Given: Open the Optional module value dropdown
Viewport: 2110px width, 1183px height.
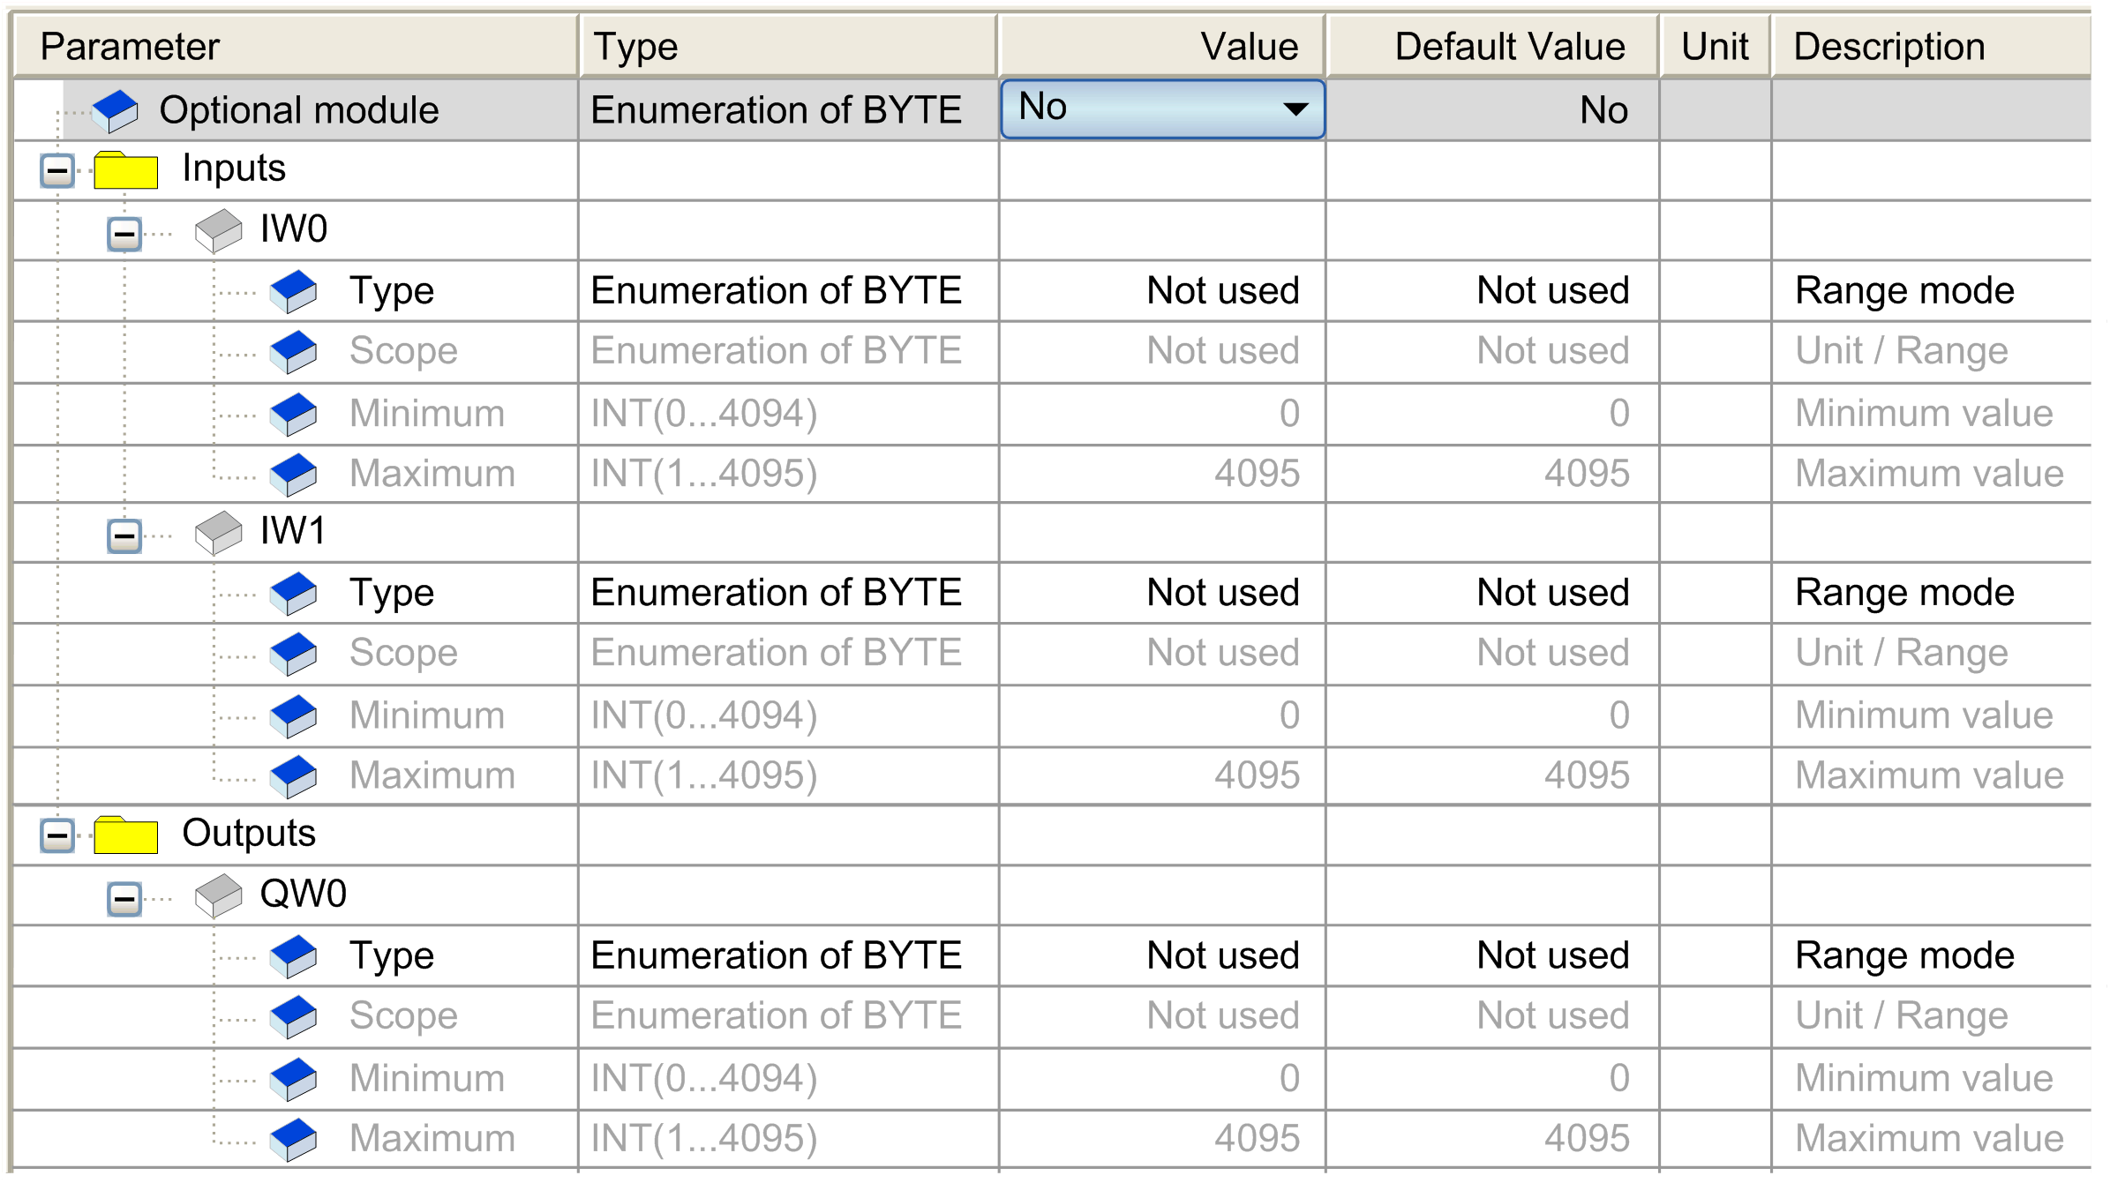Looking at the screenshot, I should [x=1295, y=109].
